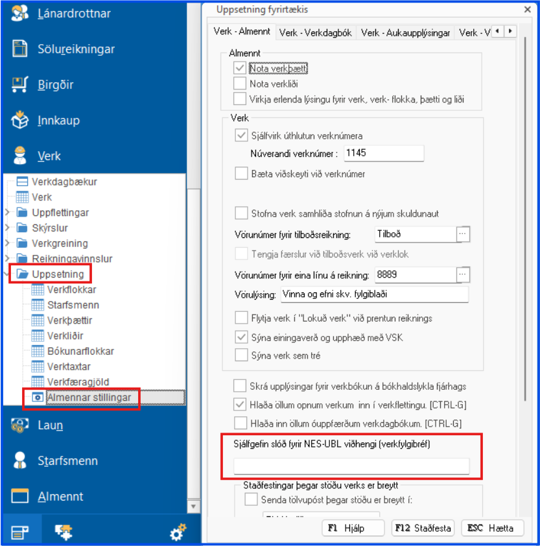Open the Verk - Aukaupplýsingar tab
540x546 pixels.
click(405, 32)
